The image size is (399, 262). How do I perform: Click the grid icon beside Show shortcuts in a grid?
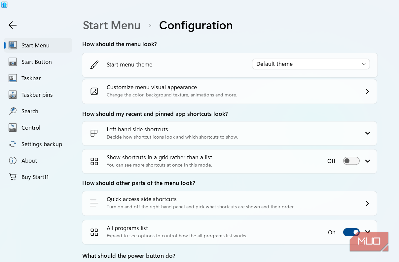94,161
